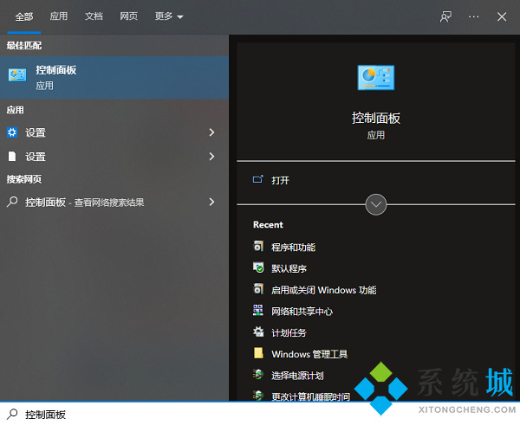Close the search panel

[502, 16]
